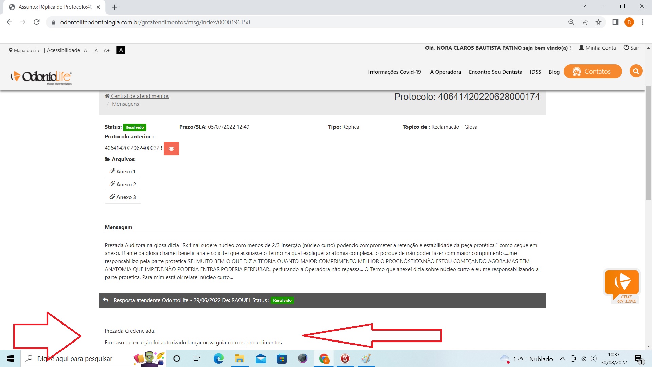Toggle the high contrast A button
The image size is (652, 367).
(121, 50)
